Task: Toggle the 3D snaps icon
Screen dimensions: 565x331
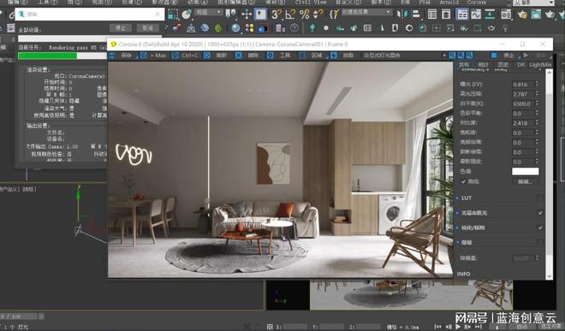Action: point(276,14)
